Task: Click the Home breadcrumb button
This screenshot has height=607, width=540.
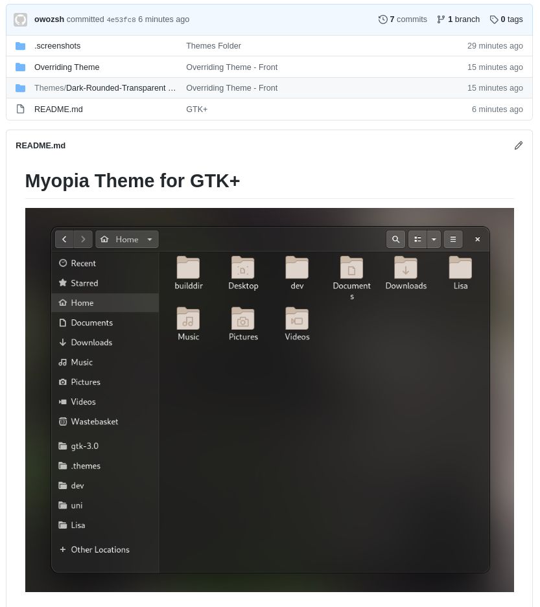Action: click(121, 239)
